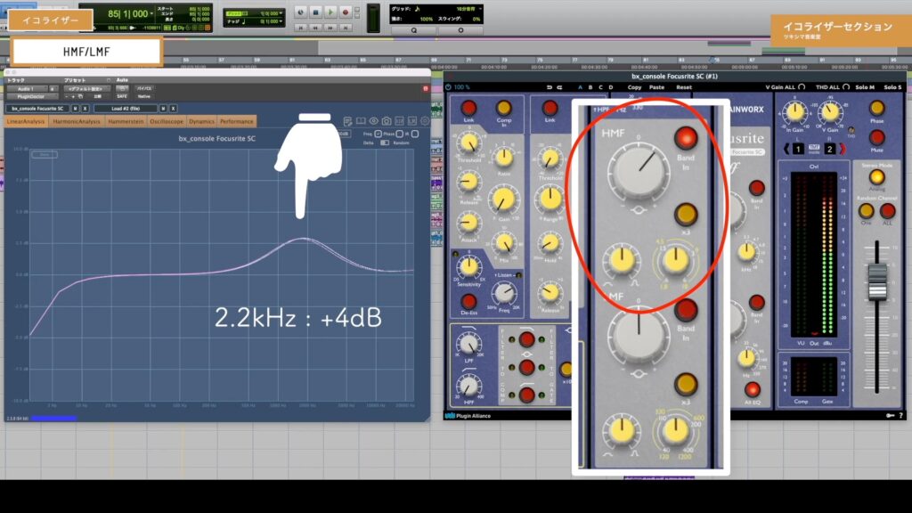
Task: Toggle the HMF x3 frequency multiplier button
Action: [x=686, y=215]
